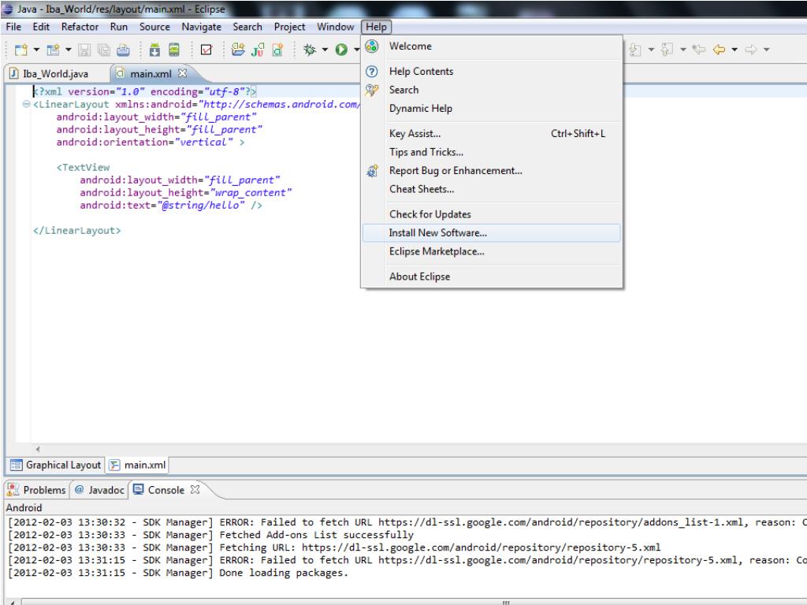Click the Previous Annotation toolbar icon
The height and width of the screenshot is (605, 807).
pyautogui.click(x=667, y=50)
